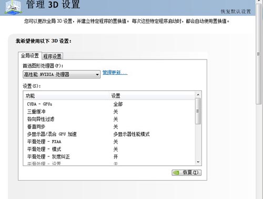This screenshot has width=263, height=199.
Task: Click the 全部 value for CUDA GPUs
Action: [x=118, y=104]
